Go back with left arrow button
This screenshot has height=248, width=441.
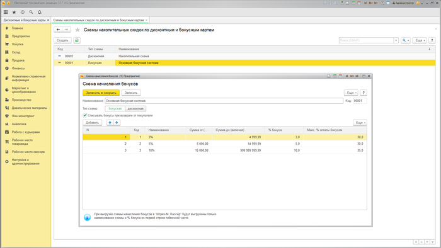point(58,30)
